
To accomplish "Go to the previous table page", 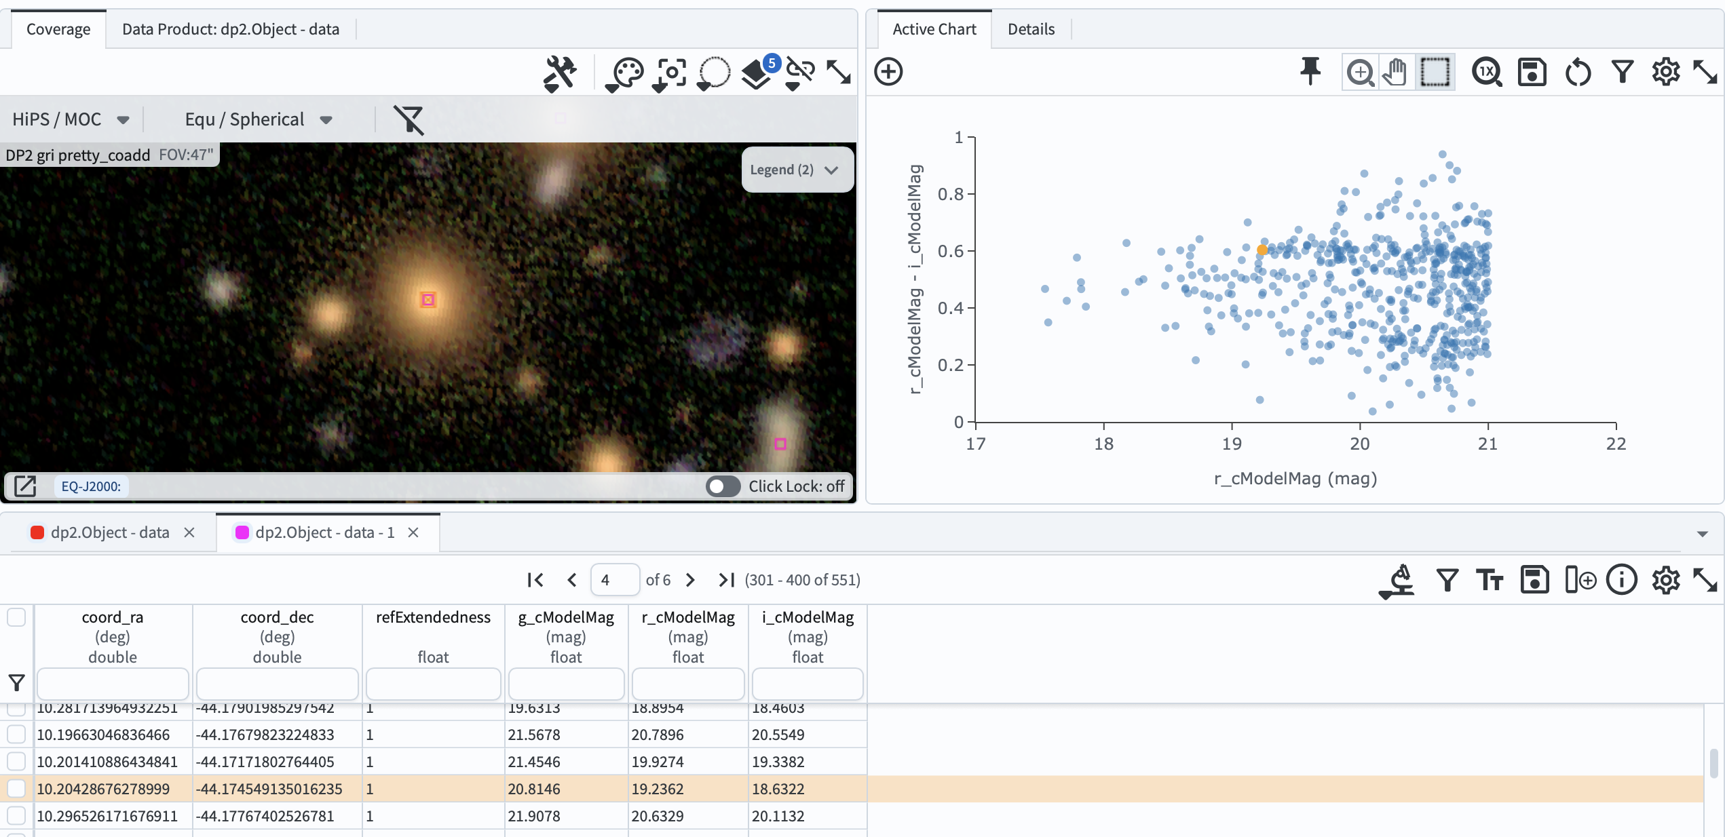I will [571, 580].
